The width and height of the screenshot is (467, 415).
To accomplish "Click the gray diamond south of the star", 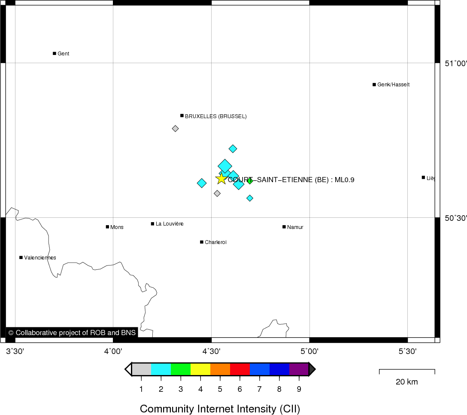I will [217, 193].
